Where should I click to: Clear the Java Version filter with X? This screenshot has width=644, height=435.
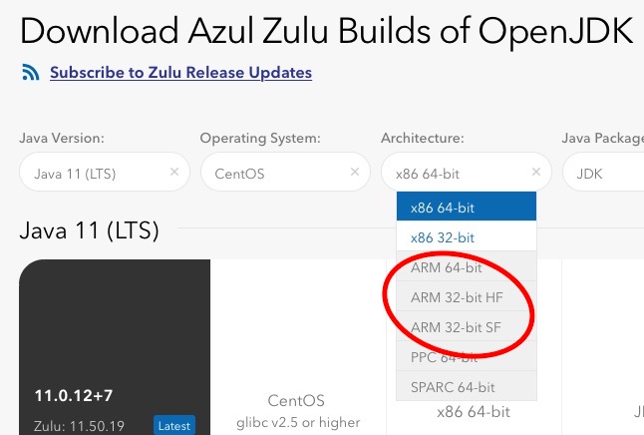[x=174, y=173]
